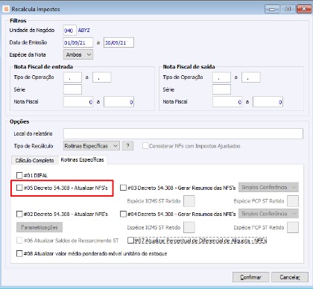This screenshot has height=289, width=313.
Task: Open the Espécie da Nota dropdown
Action: click(x=78, y=54)
